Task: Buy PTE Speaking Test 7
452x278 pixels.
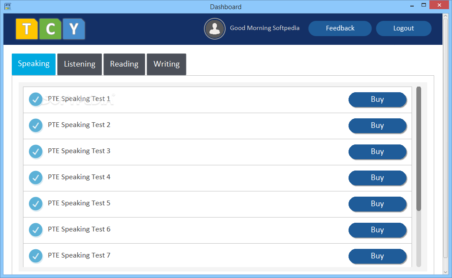Action: [x=377, y=256]
